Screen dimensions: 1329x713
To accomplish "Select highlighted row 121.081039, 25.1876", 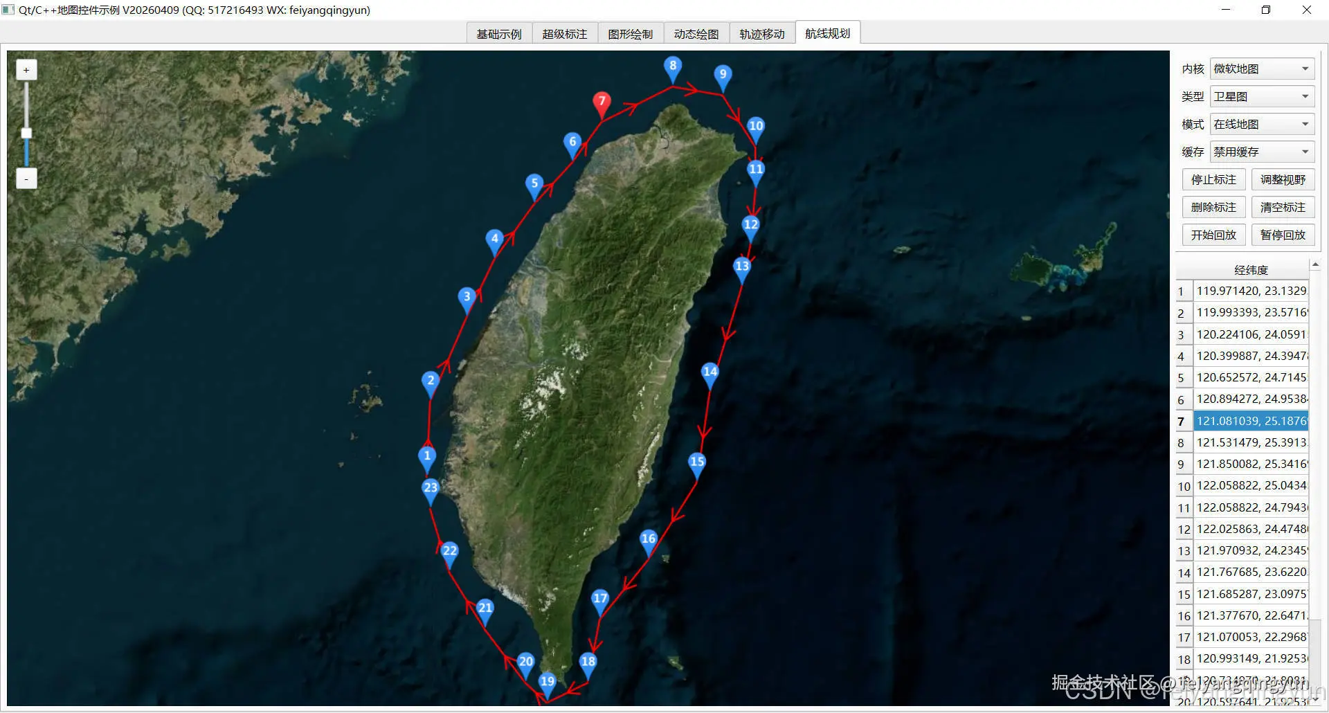I will point(1251,421).
